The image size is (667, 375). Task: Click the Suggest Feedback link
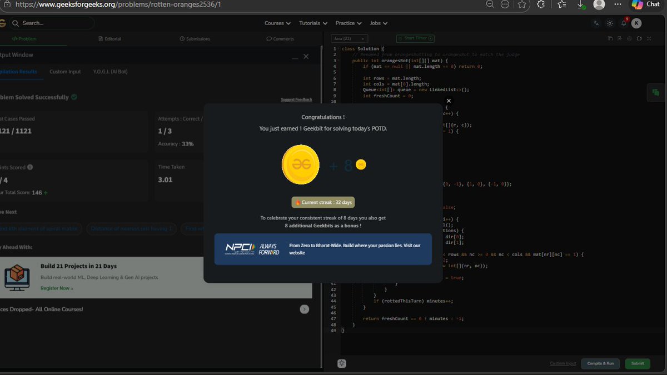(x=296, y=99)
